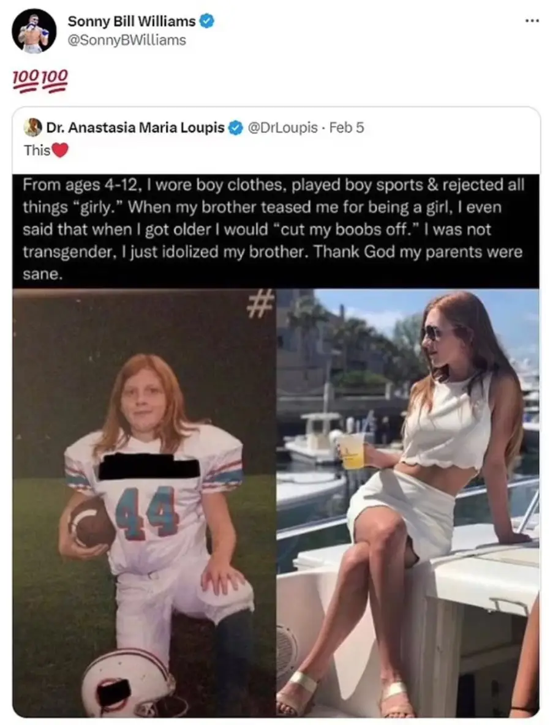Click the white-on-black caption text block
This screenshot has height=725, width=550.
(276, 230)
